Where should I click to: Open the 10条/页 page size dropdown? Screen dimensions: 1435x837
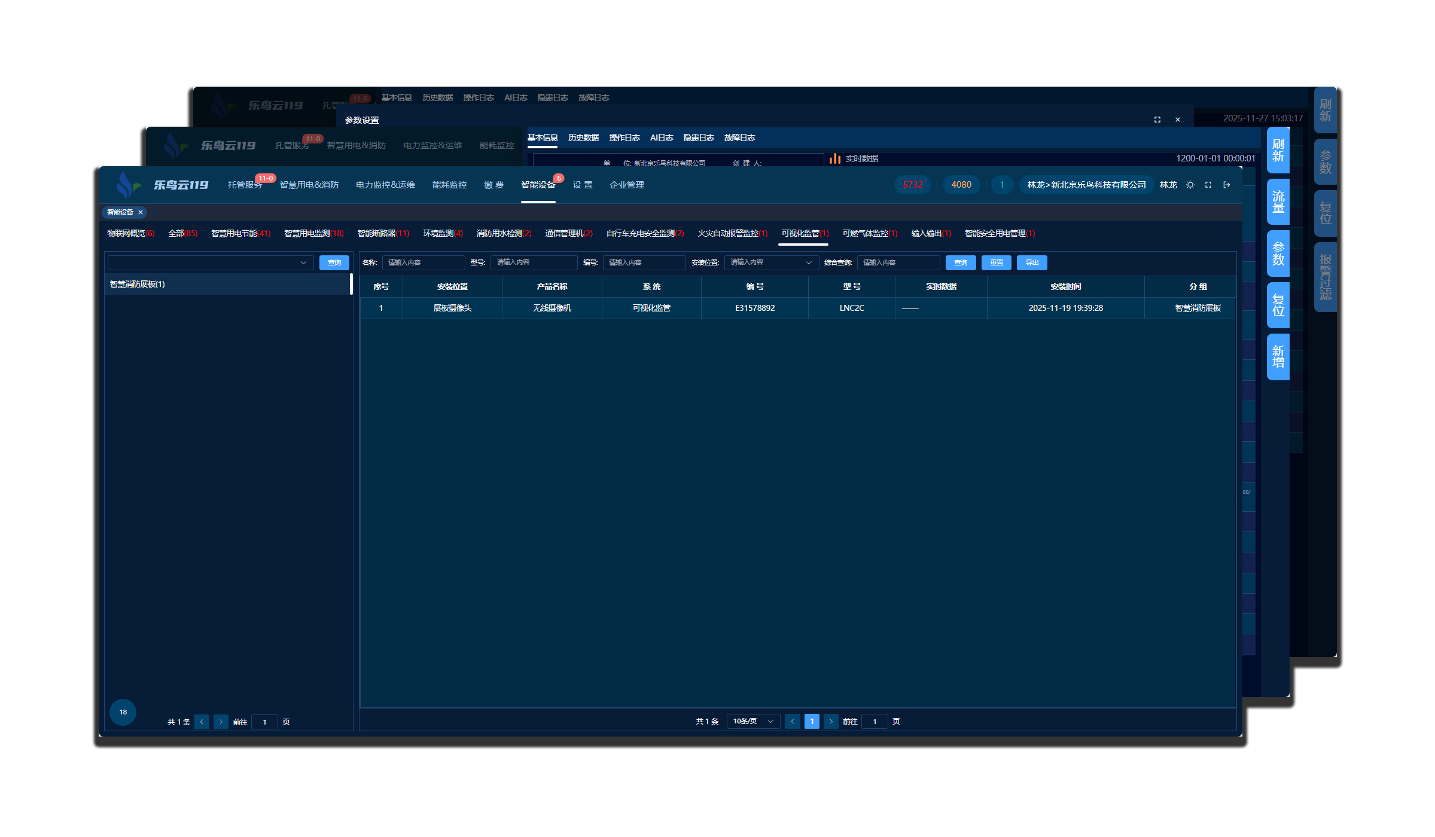pos(752,721)
